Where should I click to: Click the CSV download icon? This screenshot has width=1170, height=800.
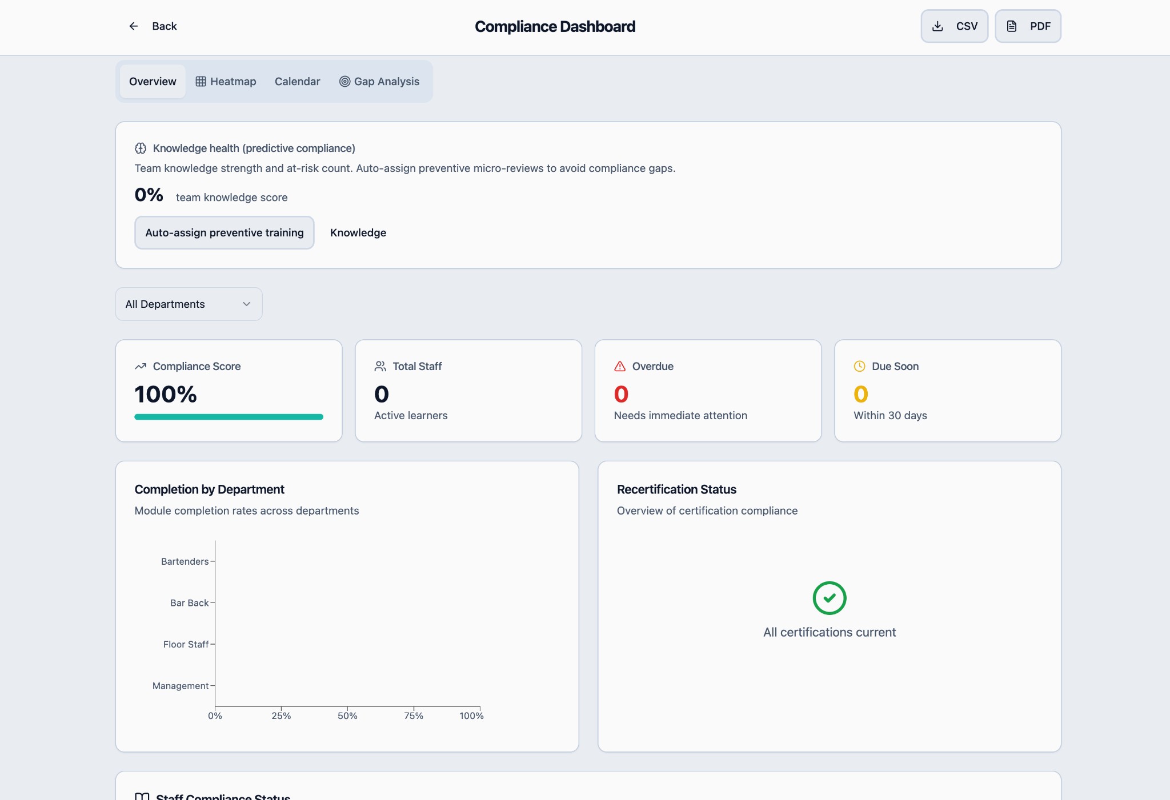click(x=937, y=26)
